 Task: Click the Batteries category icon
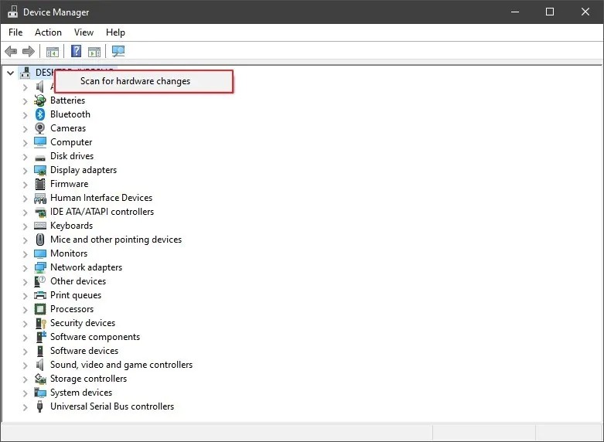point(40,100)
